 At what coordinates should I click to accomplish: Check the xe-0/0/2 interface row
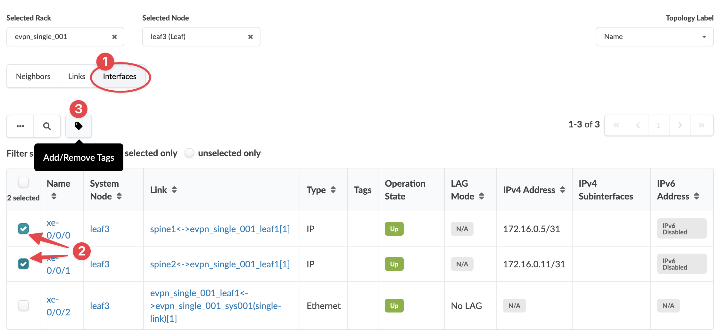coord(23,305)
